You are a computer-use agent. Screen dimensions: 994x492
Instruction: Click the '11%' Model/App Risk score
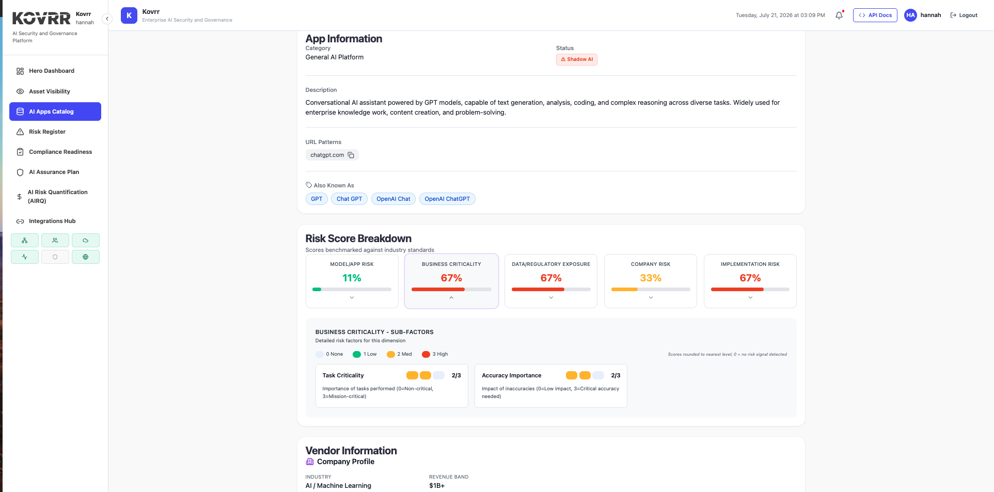(x=352, y=278)
